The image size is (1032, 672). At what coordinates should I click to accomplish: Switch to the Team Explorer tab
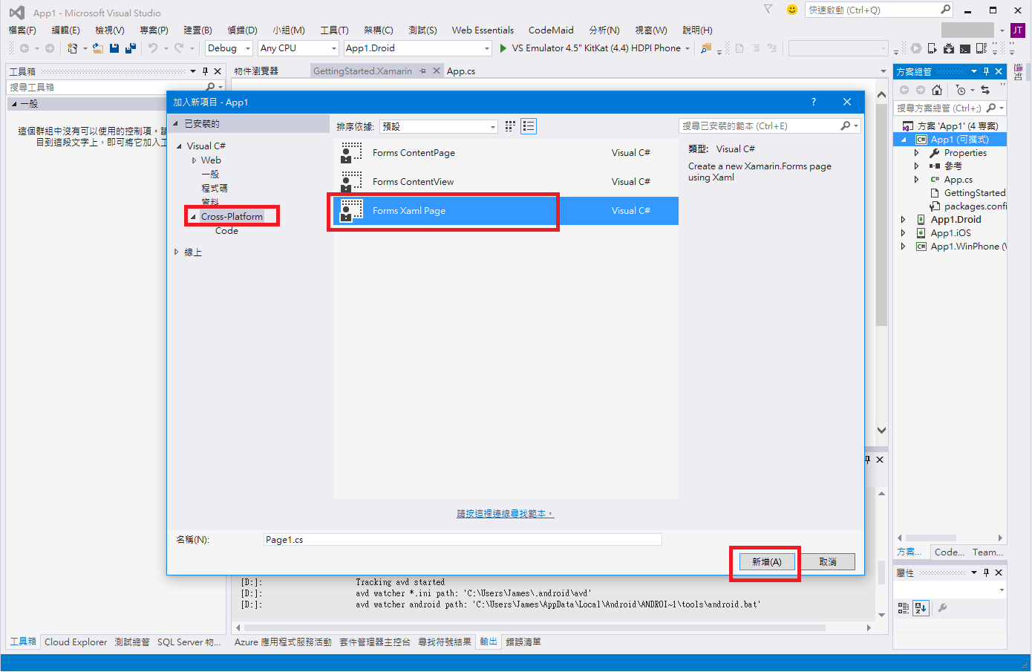(x=987, y=552)
